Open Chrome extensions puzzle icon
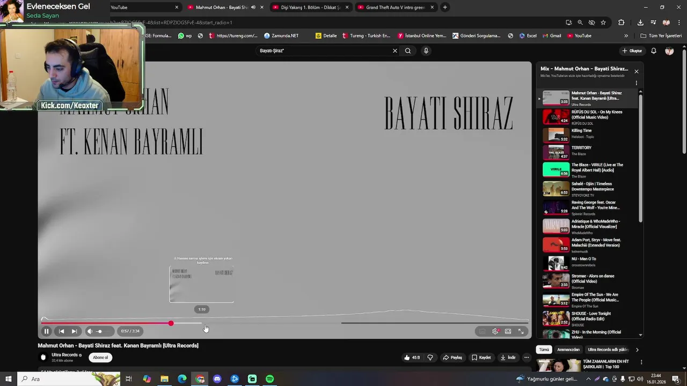This screenshot has height=386, width=687. 622,23
